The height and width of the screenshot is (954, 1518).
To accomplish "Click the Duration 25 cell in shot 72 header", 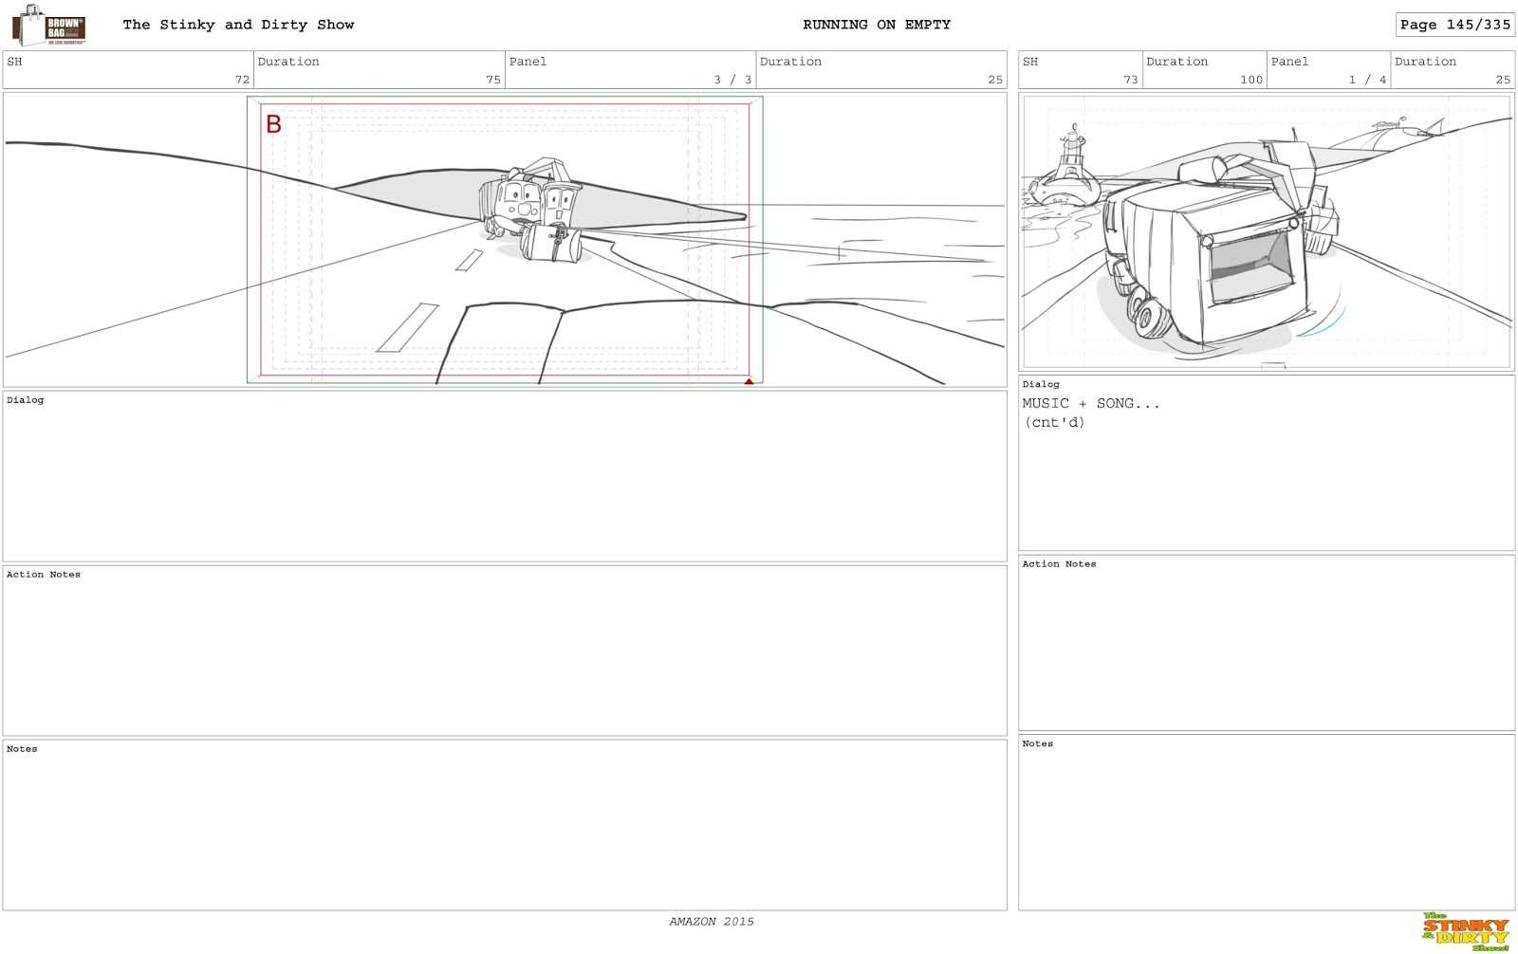I will point(881,70).
